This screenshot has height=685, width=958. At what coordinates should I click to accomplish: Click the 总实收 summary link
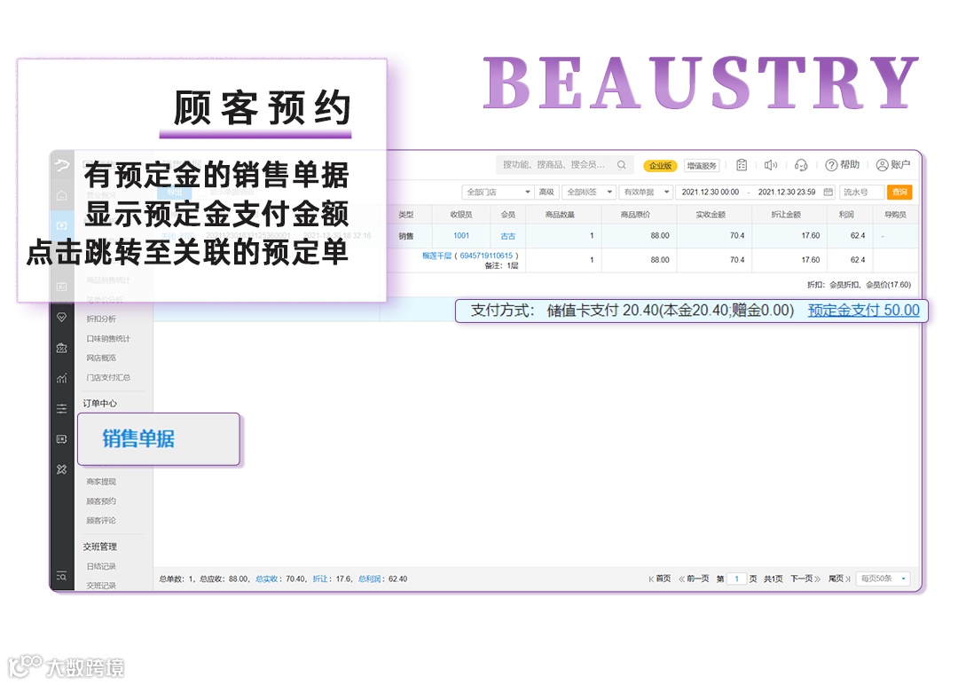[266, 579]
